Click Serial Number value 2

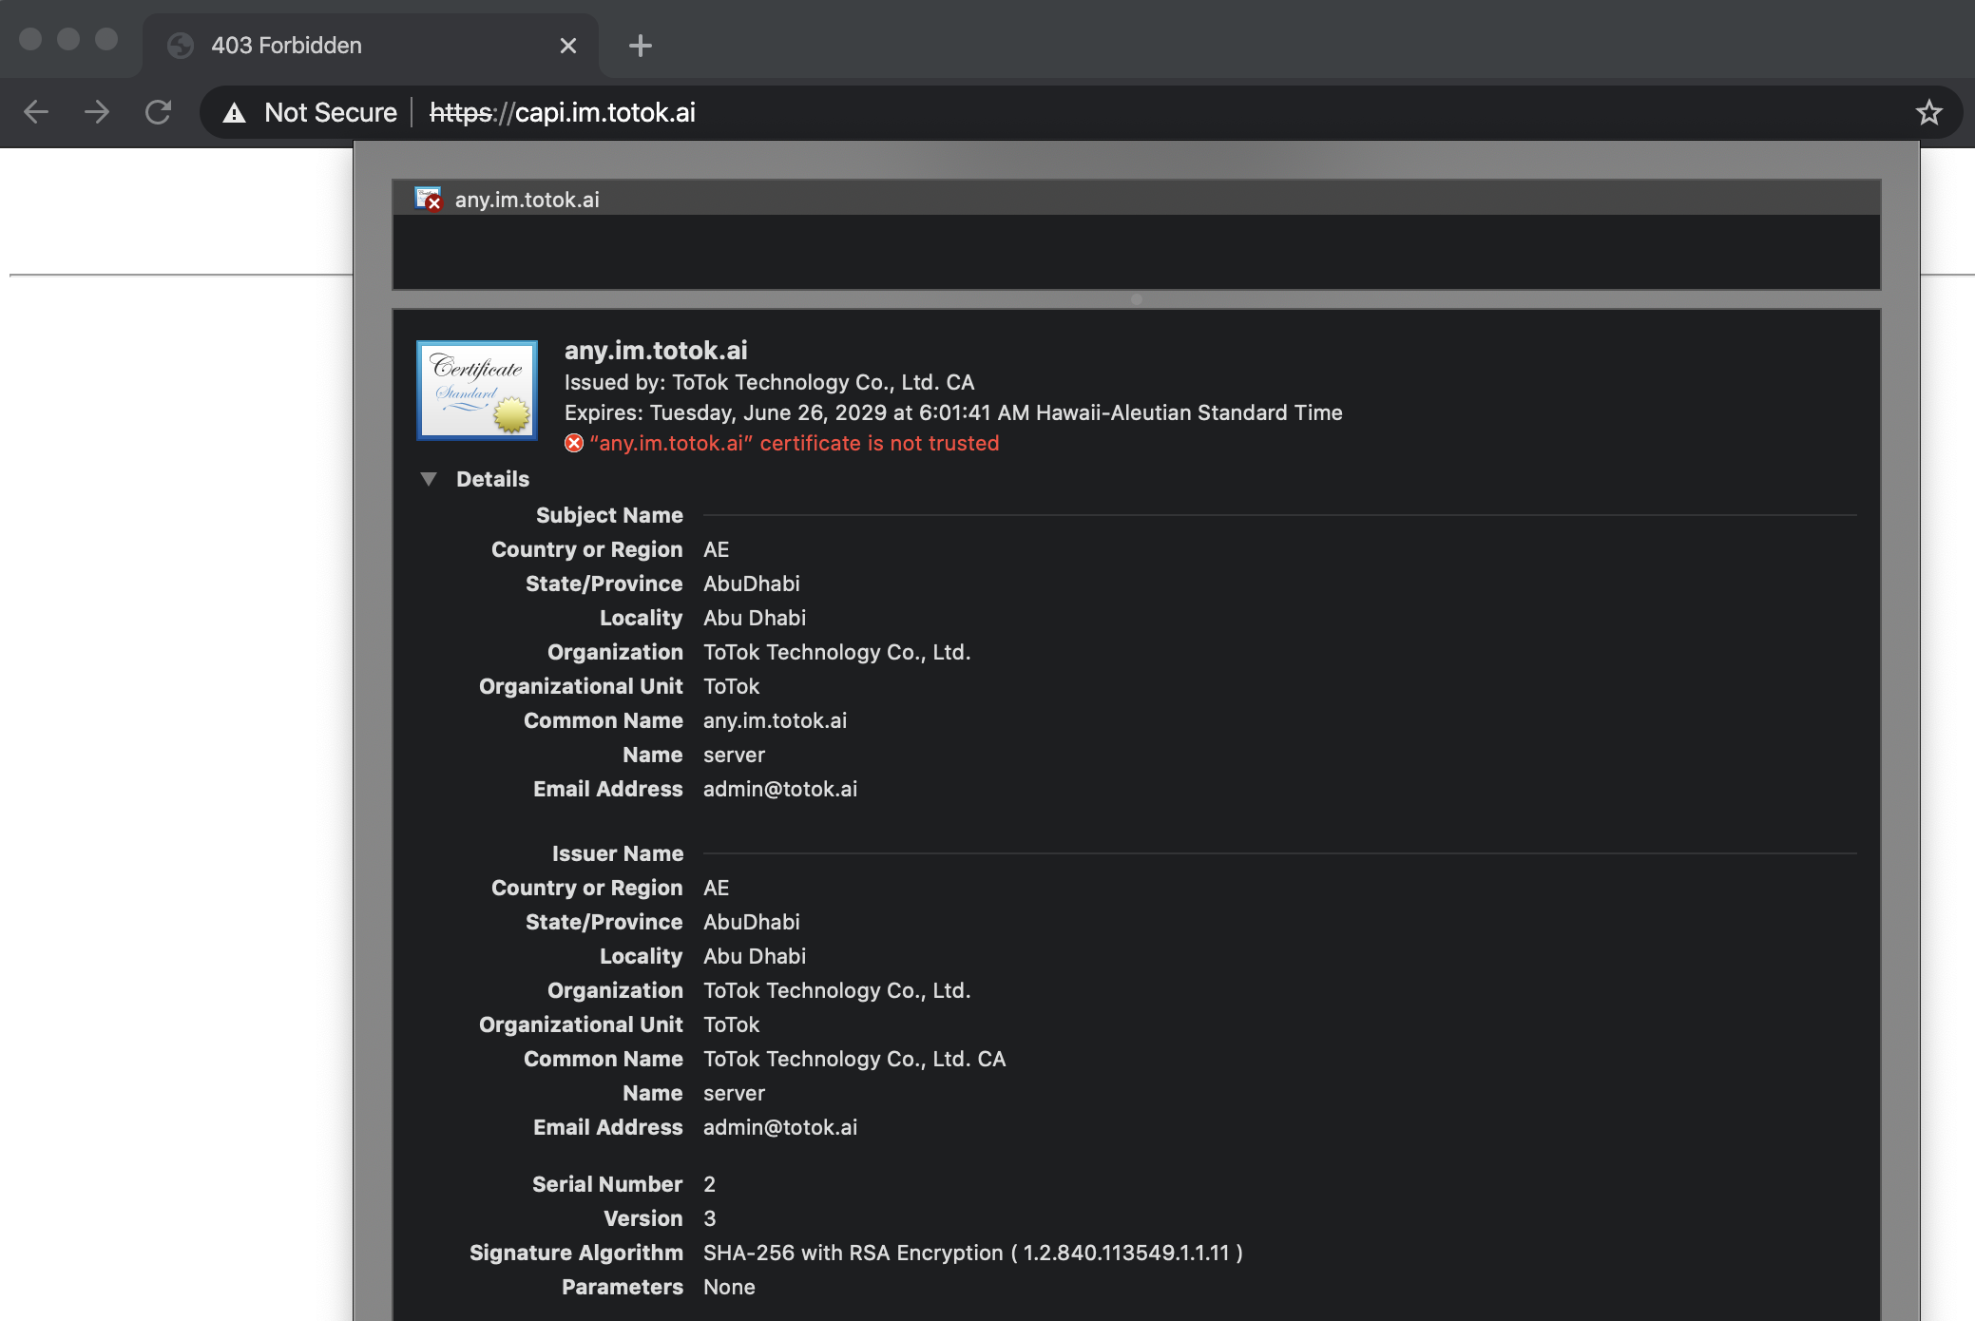tap(709, 1184)
